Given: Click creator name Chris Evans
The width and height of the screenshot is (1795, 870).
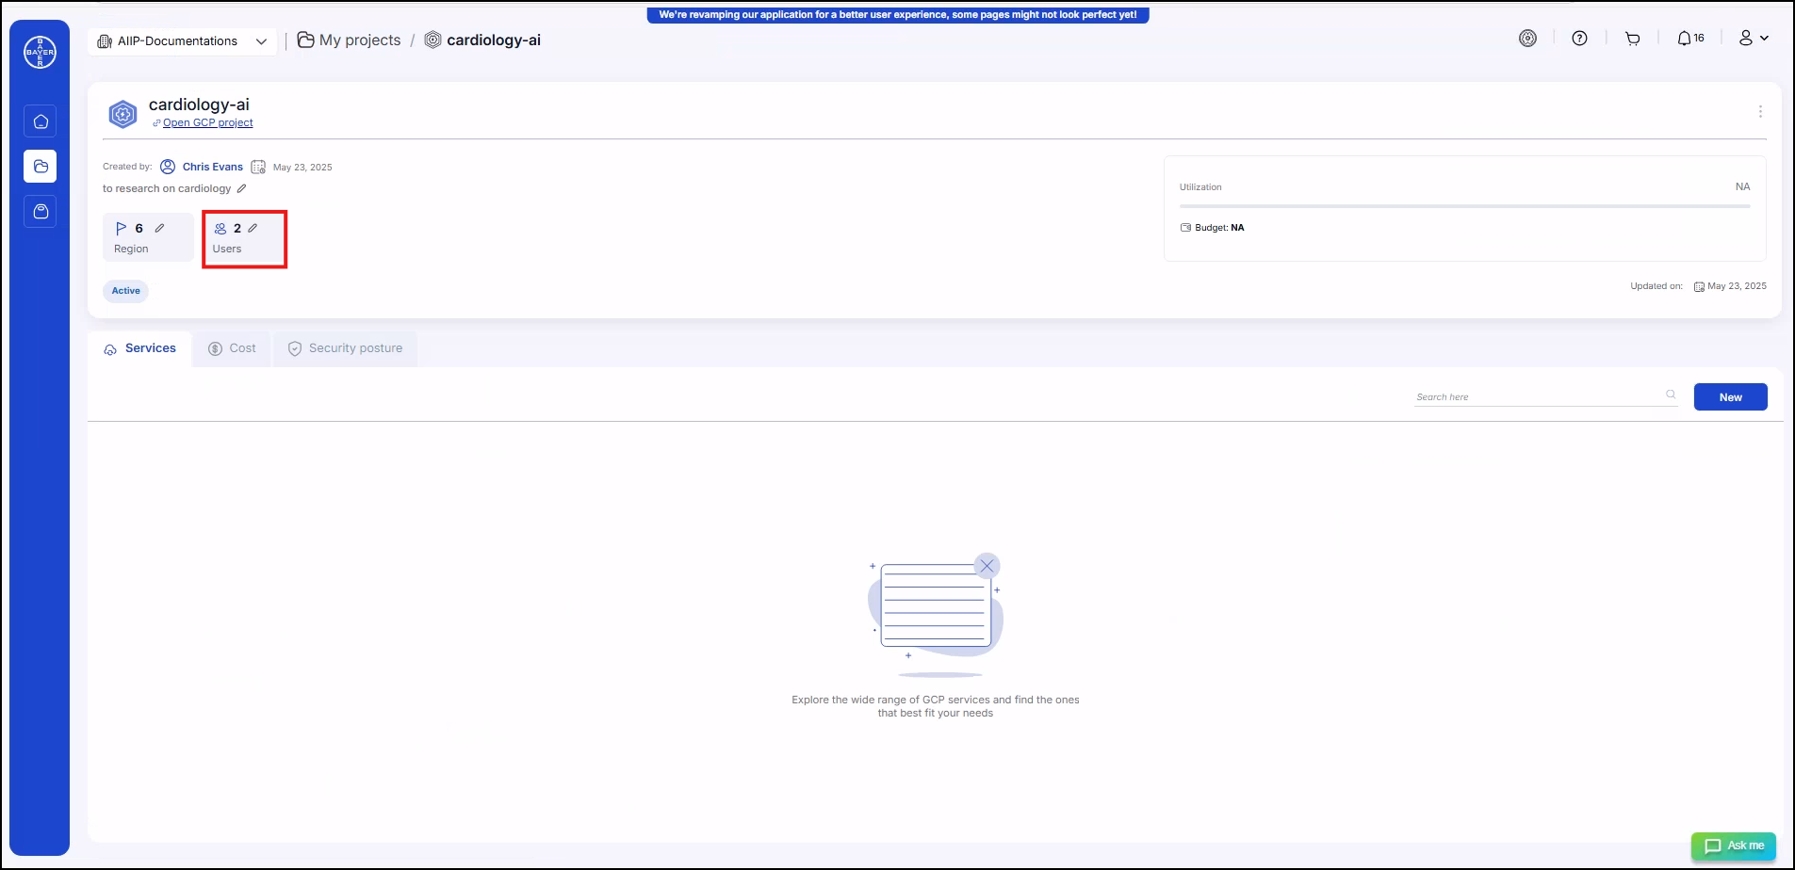Looking at the screenshot, I should coord(213,167).
